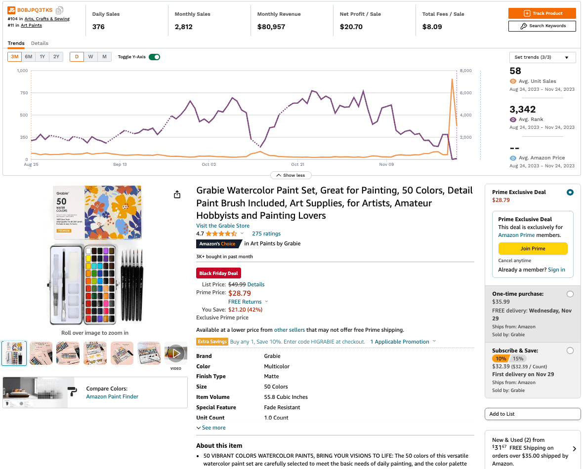This screenshot has width=583, height=469.
Task: Select the One-time purchase radio option
Action: 570,294
